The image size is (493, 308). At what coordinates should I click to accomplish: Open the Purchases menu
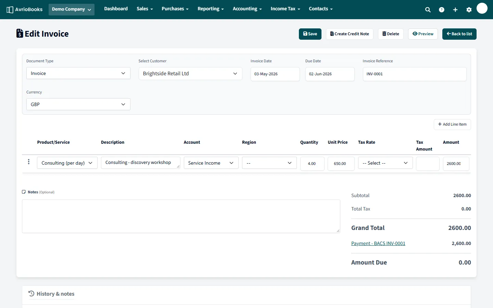tap(175, 9)
